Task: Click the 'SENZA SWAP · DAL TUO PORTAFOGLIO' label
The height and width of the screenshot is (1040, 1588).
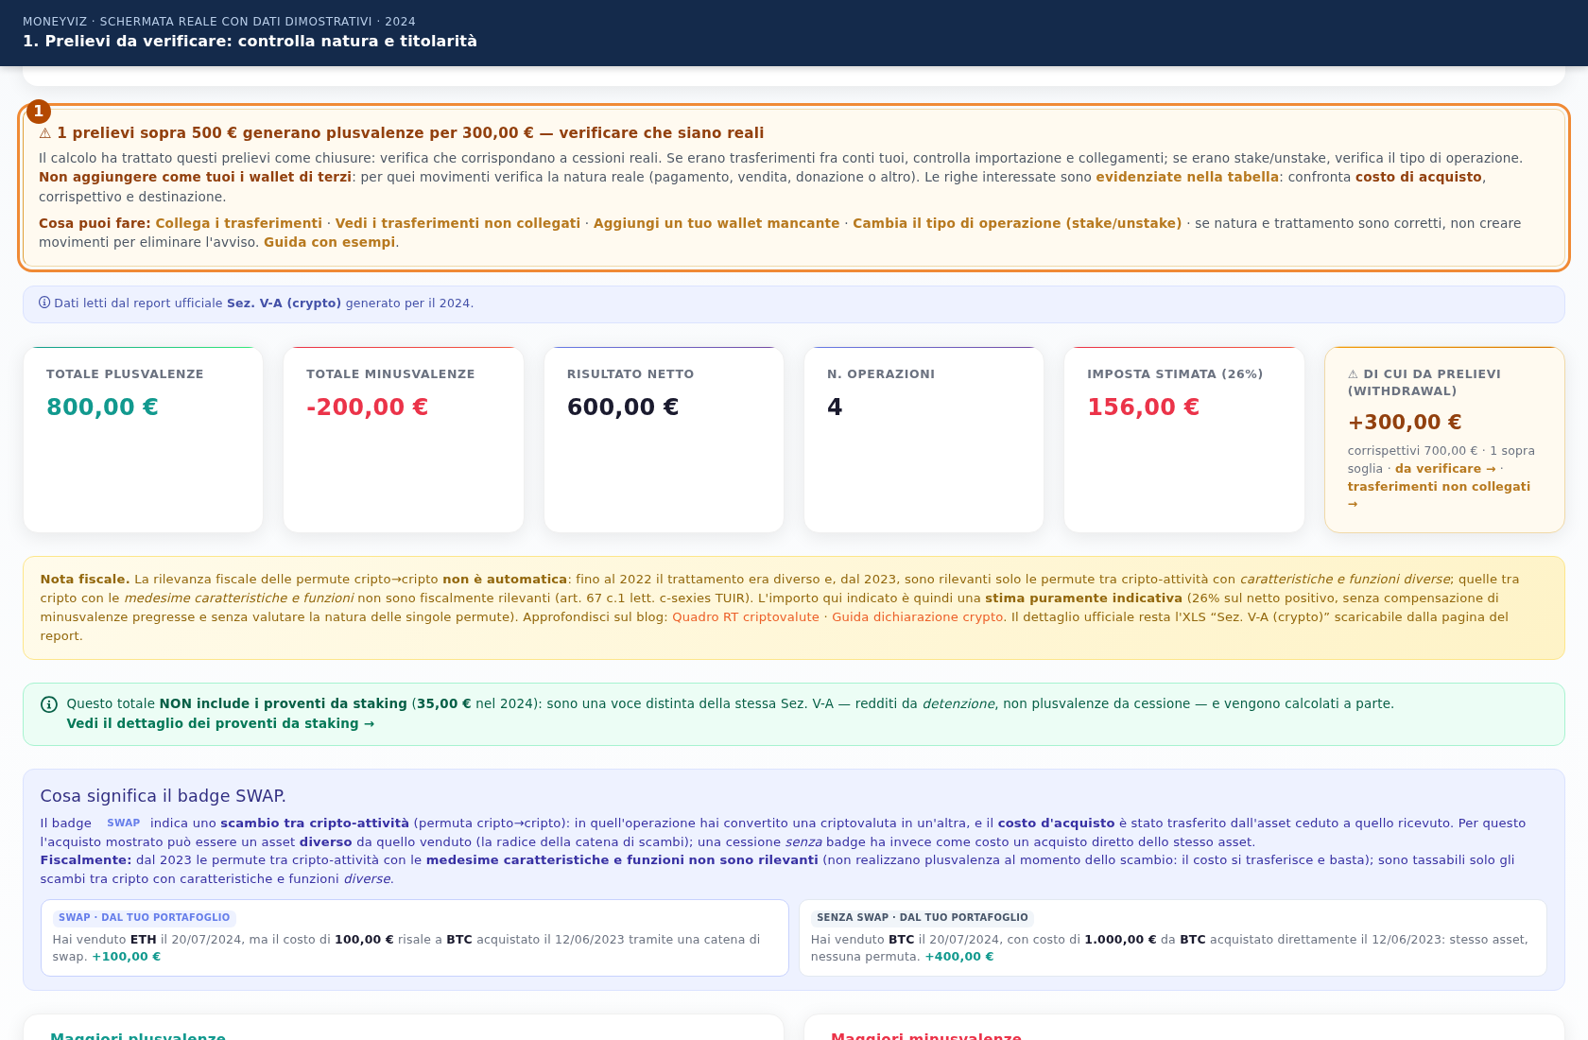Action: tap(922, 917)
